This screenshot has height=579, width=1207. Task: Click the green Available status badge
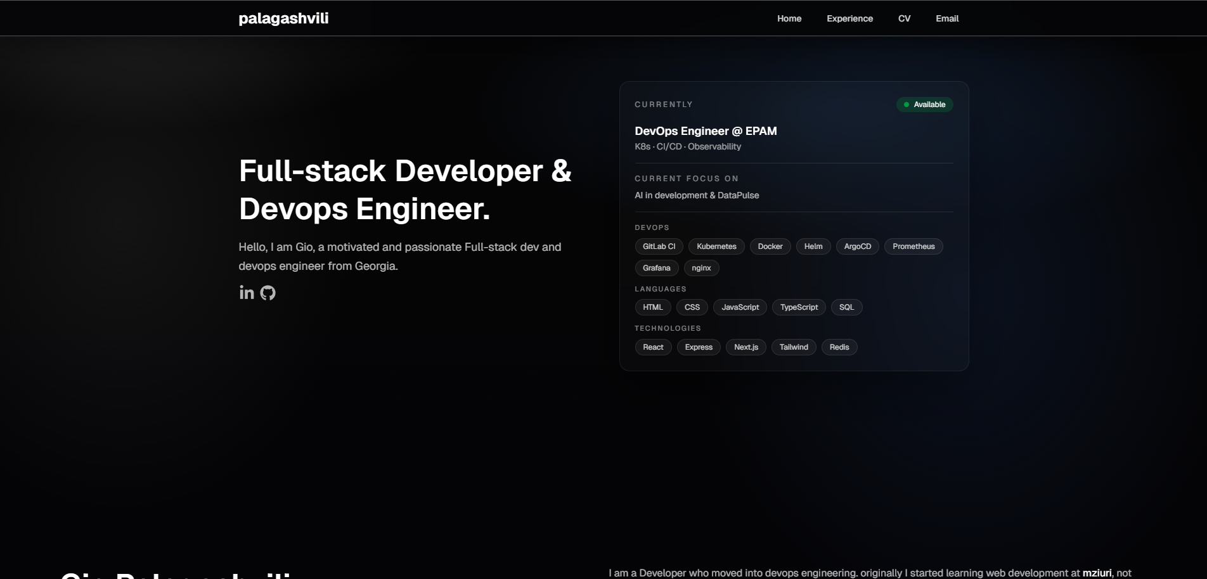[x=924, y=105]
